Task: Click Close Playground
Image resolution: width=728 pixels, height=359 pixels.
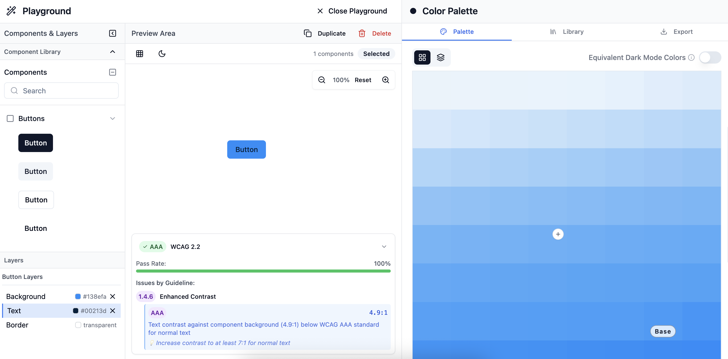Action: pyautogui.click(x=352, y=11)
